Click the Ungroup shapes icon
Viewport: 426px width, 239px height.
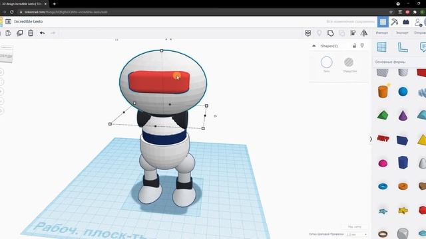(341, 33)
